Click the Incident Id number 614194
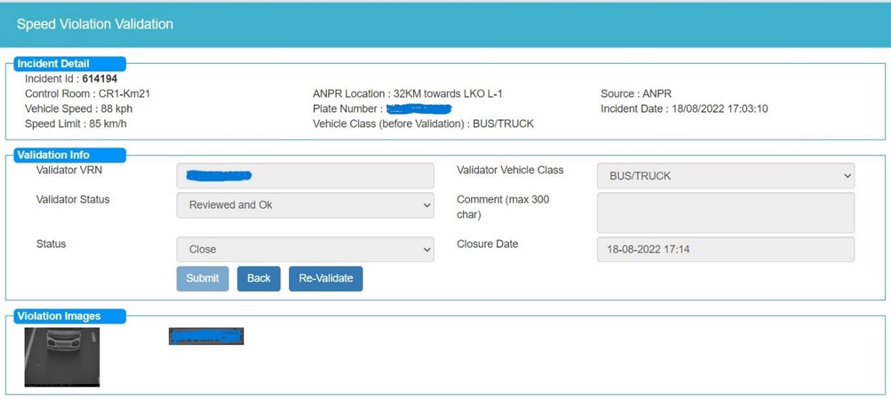Screen dimensions: 891x399 [100, 79]
